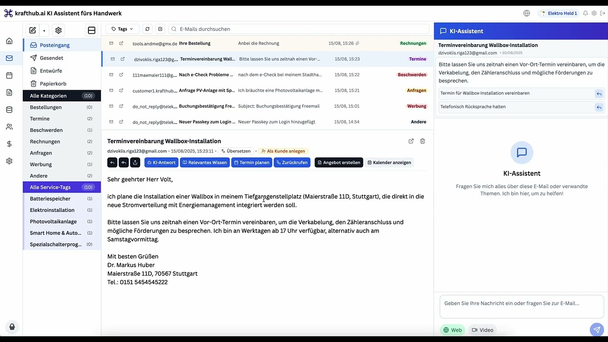The height and width of the screenshot is (342, 608).
Task: Open the calendar icon in left sidebar
Action: [9, 76]
